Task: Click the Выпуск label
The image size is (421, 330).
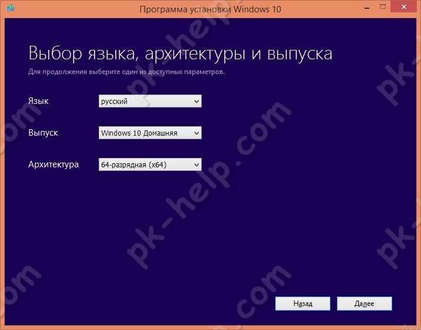Action: click(x=43, y=133)
